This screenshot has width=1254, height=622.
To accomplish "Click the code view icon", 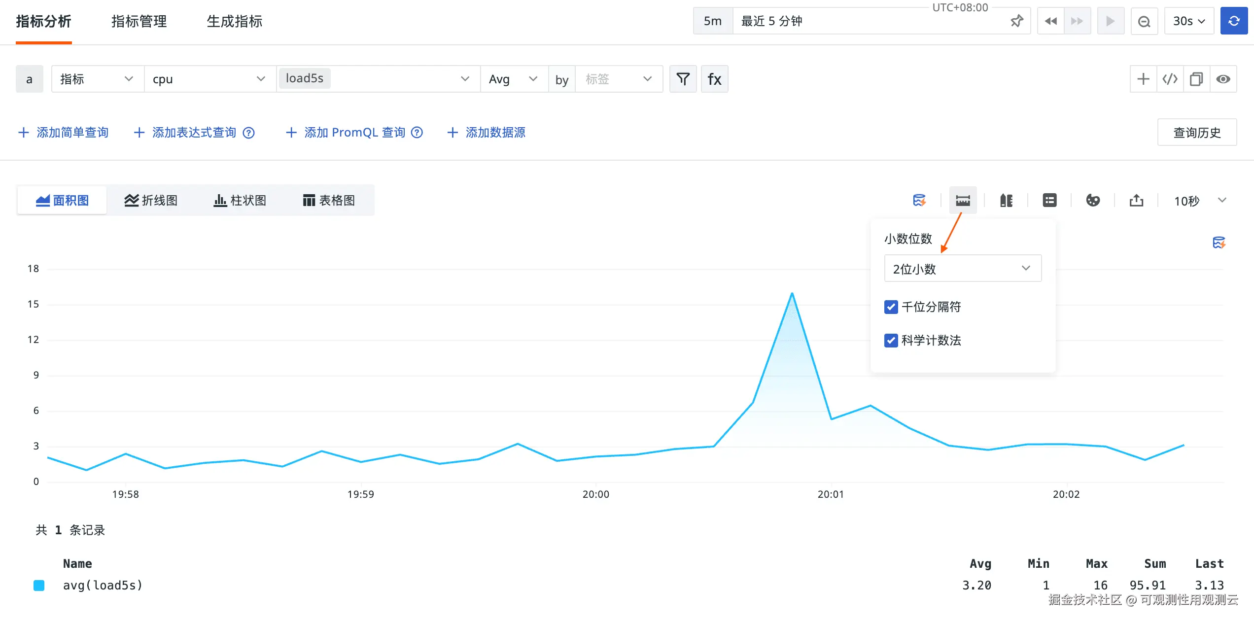I will coord(1170,79).
